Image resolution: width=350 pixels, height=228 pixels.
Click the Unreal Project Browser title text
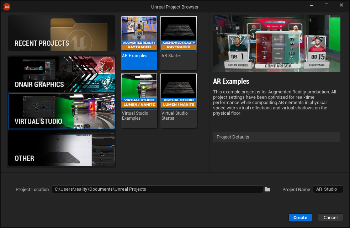click(175, 7)
